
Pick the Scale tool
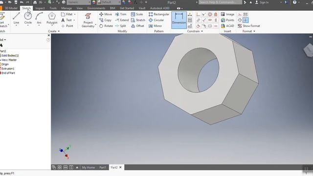tap(137, 14)
